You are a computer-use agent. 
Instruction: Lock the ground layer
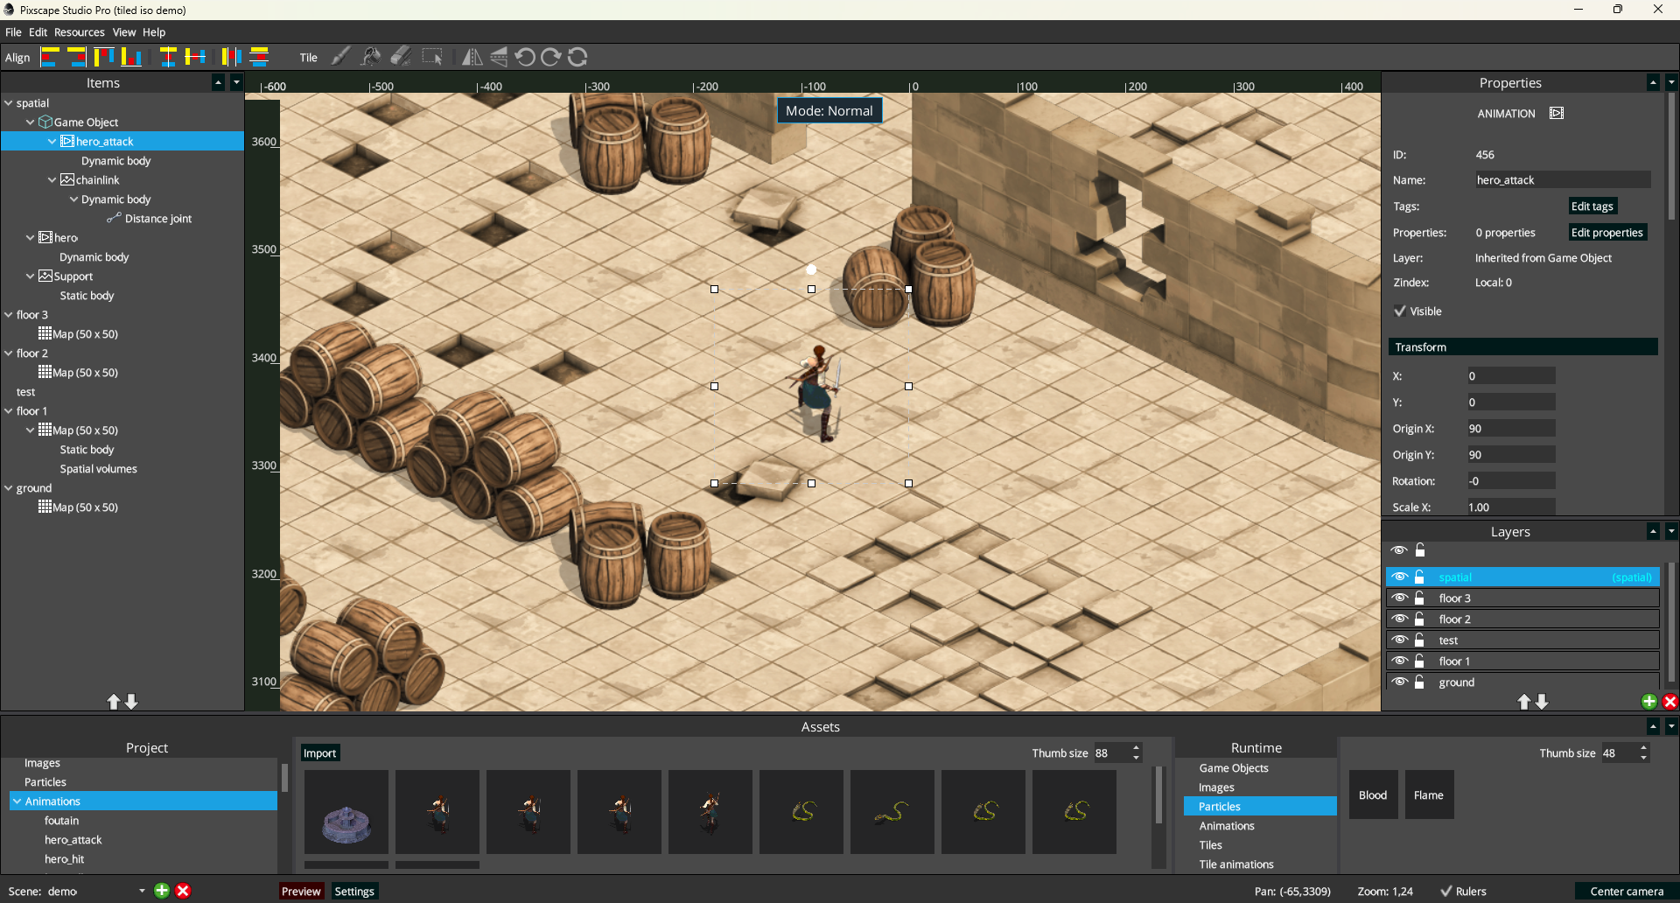point(1420,682)
